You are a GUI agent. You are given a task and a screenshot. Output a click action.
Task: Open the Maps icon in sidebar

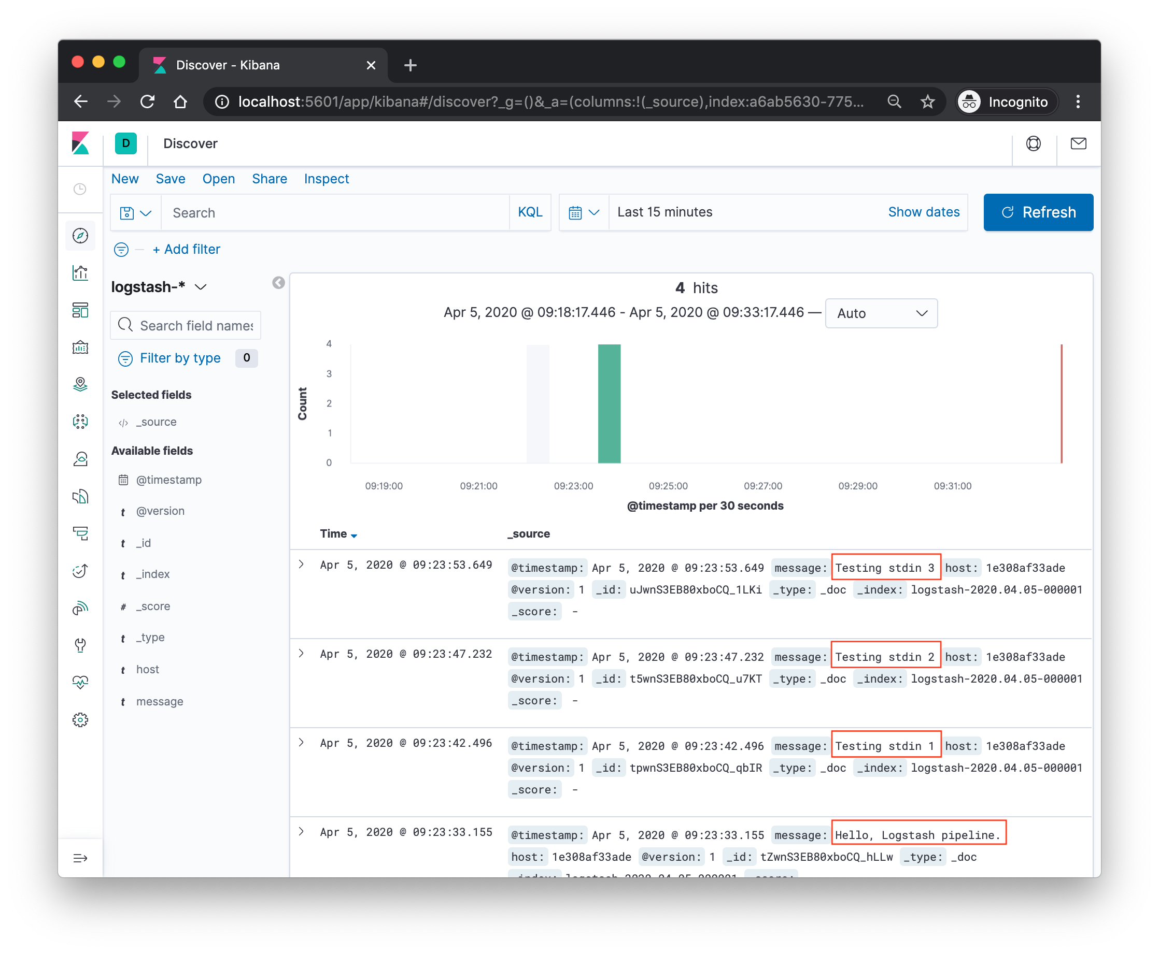[80, 384]
